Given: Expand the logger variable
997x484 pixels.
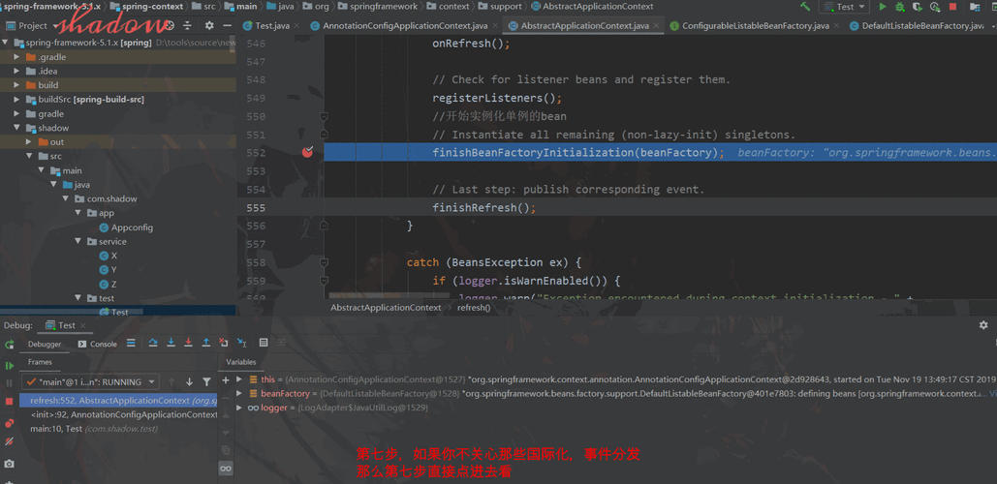Looking at the screenshot, I should tap(239, 408).
